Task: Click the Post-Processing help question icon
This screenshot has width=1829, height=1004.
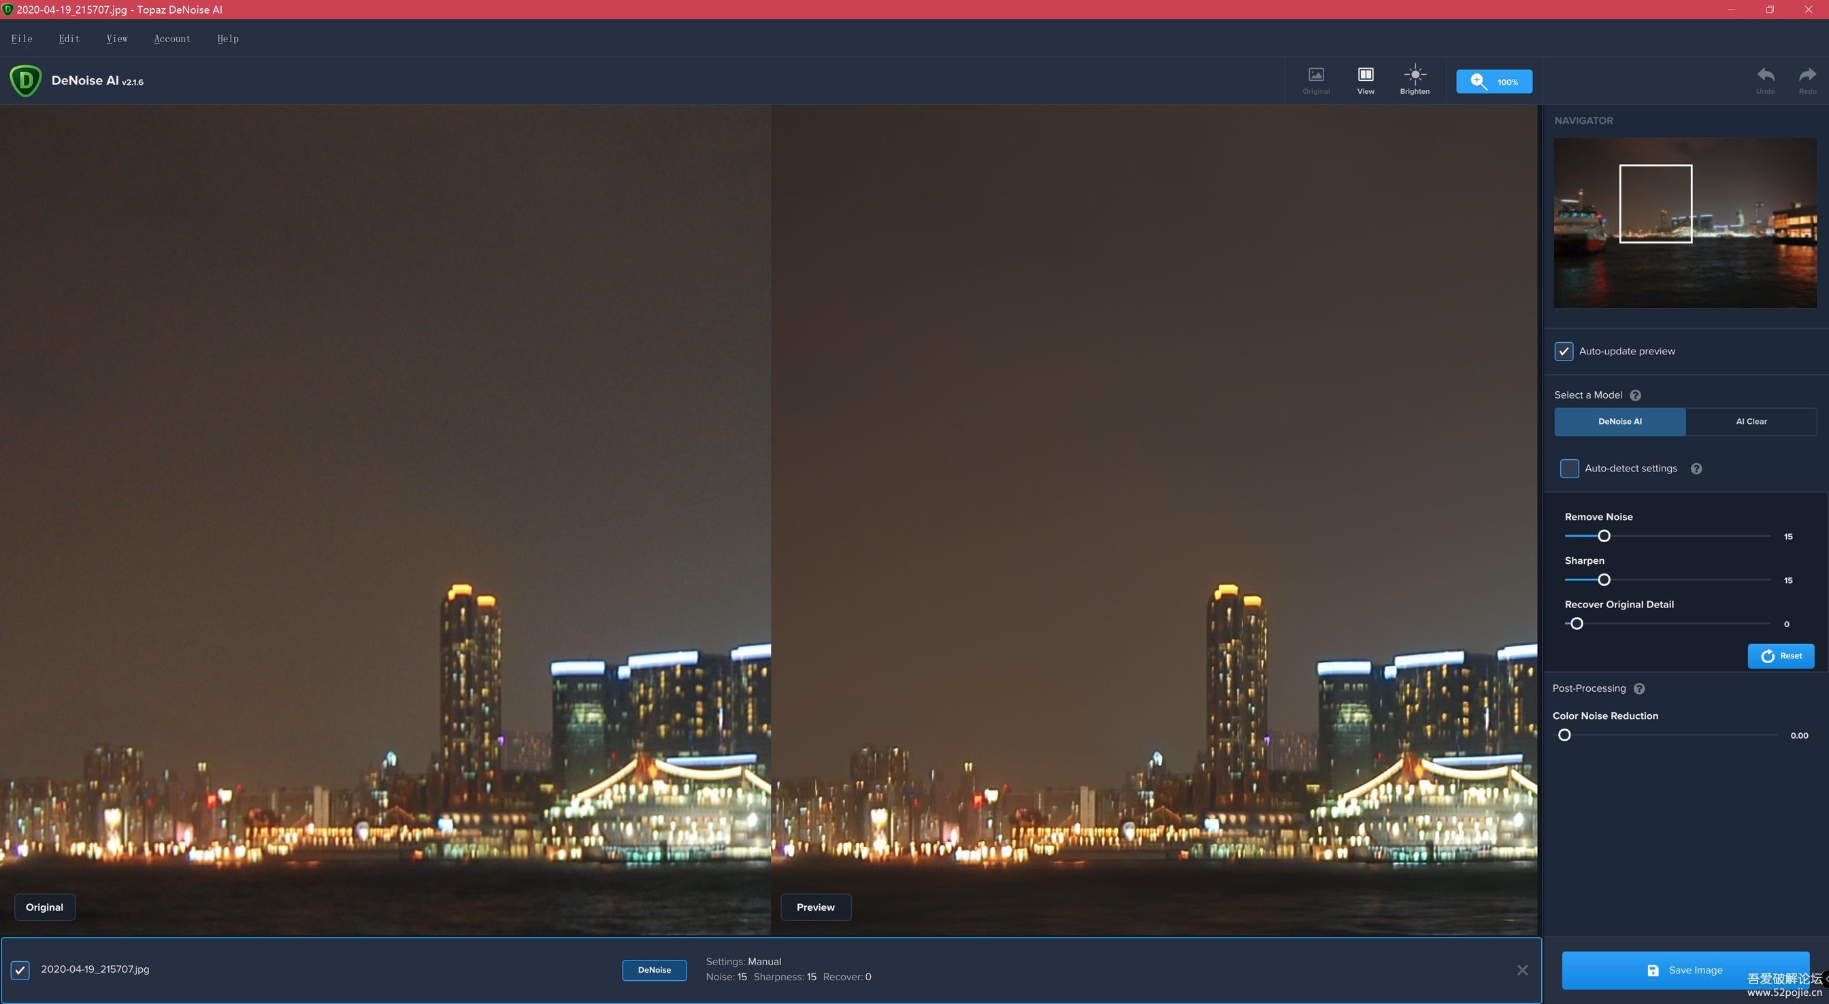Action: click(1638, 689)
